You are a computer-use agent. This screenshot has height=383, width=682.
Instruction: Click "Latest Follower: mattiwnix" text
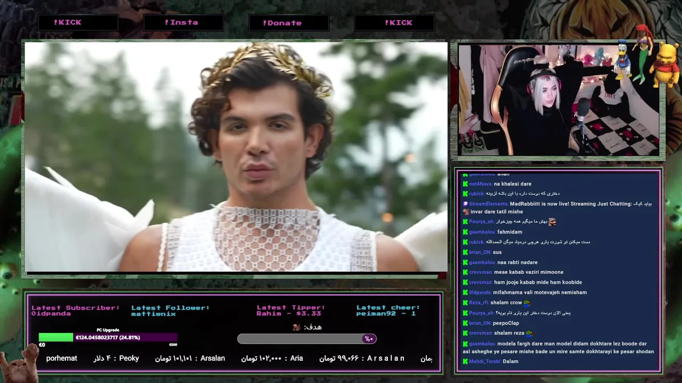pos(170,311)
